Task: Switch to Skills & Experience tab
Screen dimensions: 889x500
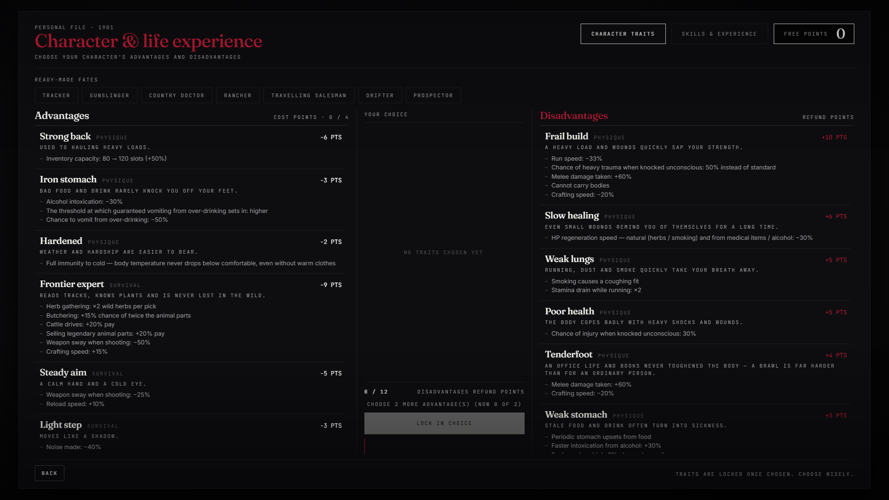Action: (719, 34)
